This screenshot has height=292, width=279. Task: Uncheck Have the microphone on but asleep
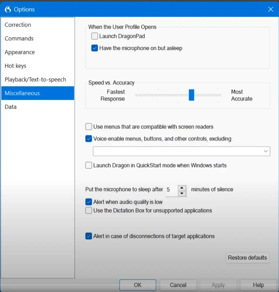94,48
